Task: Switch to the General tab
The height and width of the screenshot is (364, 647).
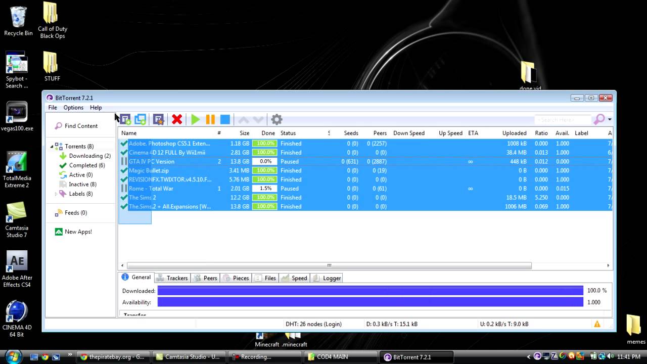Action: tap(136, 278)
